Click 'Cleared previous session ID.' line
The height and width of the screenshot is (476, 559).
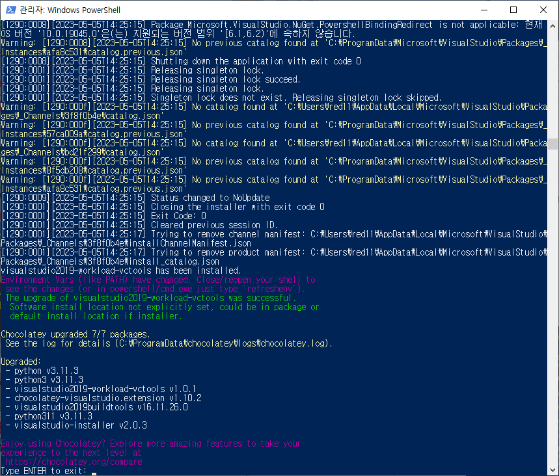[x=139, y=225]
